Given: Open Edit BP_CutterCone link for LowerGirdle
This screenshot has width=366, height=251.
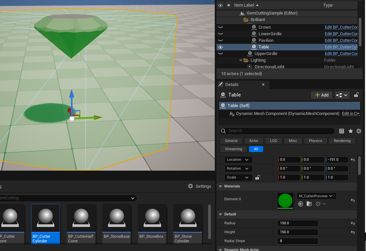Looking at the screenshot, I should click(341, 34).
